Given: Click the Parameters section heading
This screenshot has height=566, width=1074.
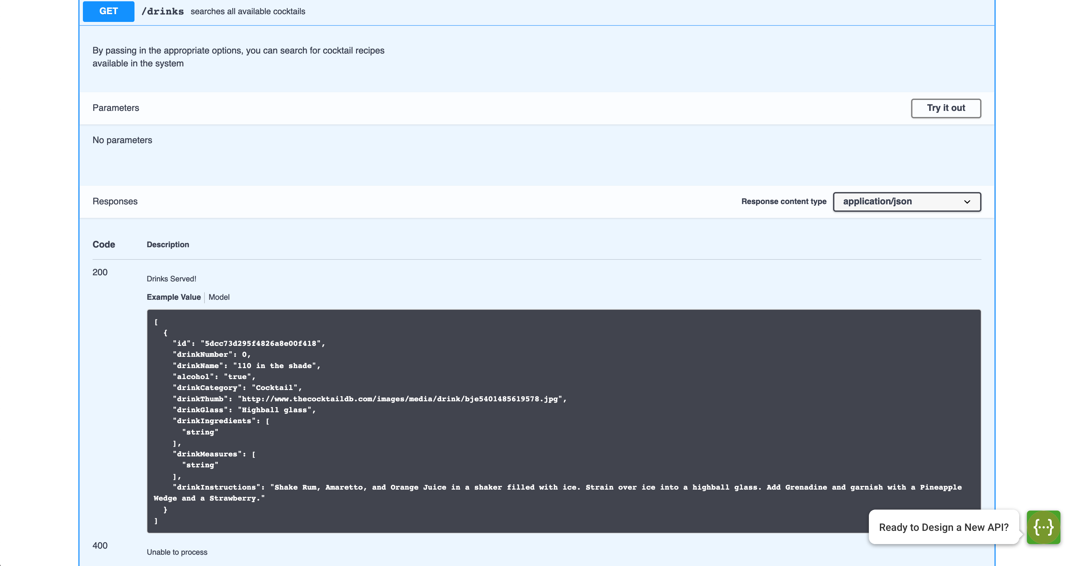Looking at the screenshot, I should 116,108.
